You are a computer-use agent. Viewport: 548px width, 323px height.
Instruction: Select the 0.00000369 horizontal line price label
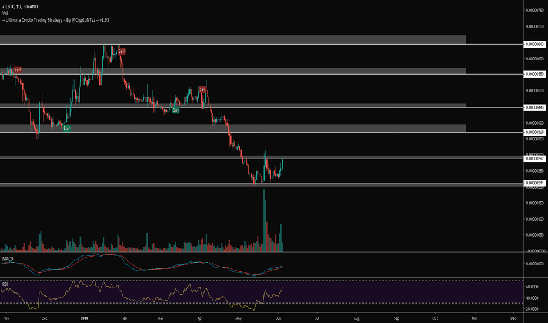pos(534,132)
